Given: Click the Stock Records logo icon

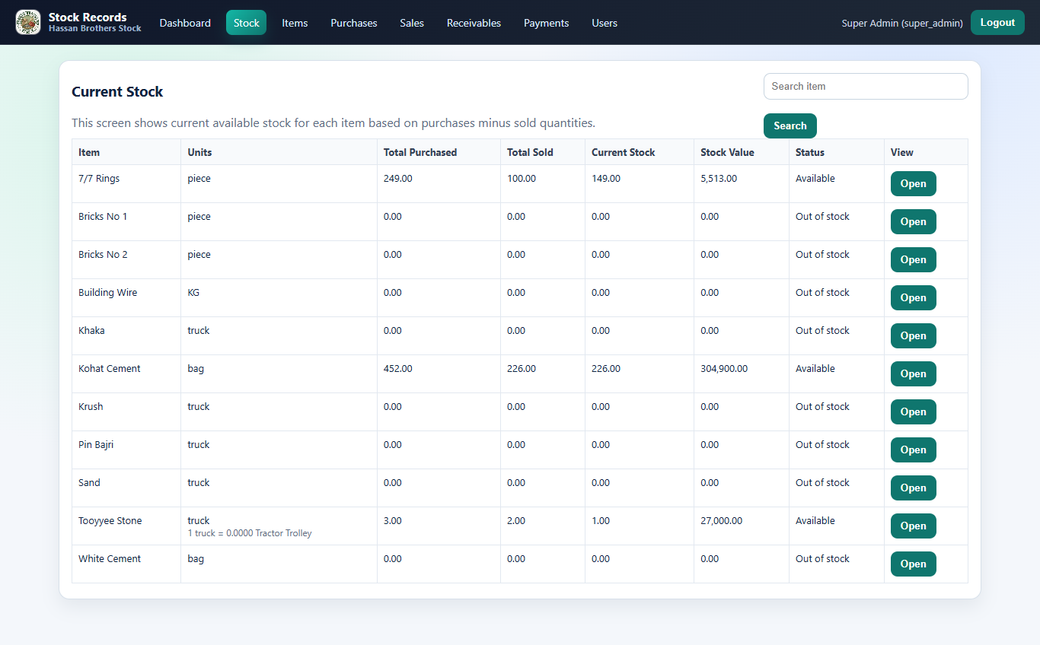Looking at the screenshot, I should (28, 22).
